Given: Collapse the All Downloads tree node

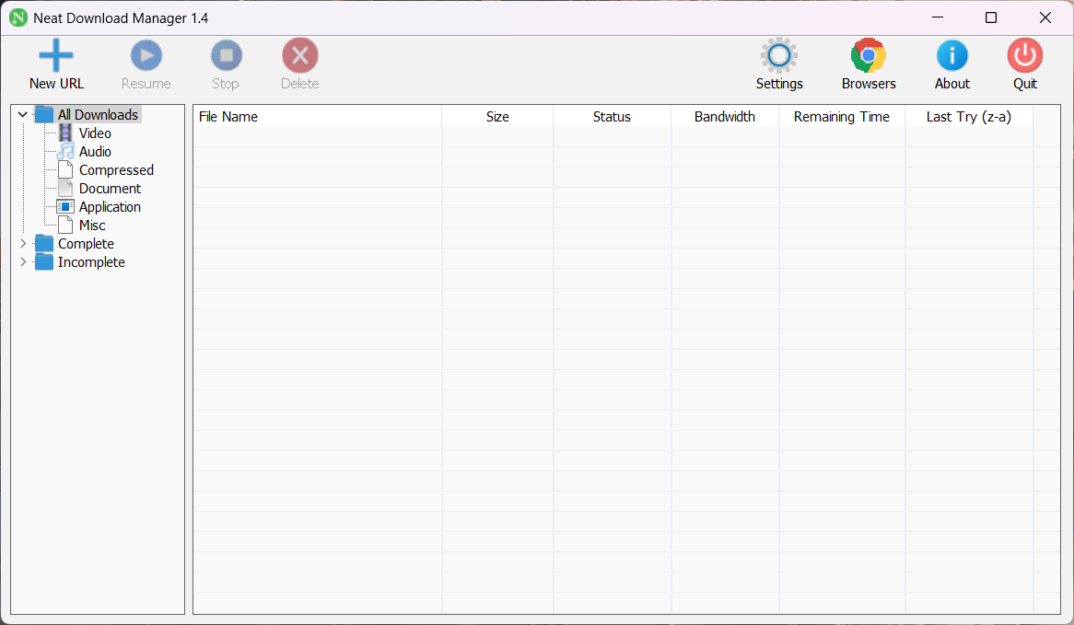Looking at the screenshot, I should (23, 115).
